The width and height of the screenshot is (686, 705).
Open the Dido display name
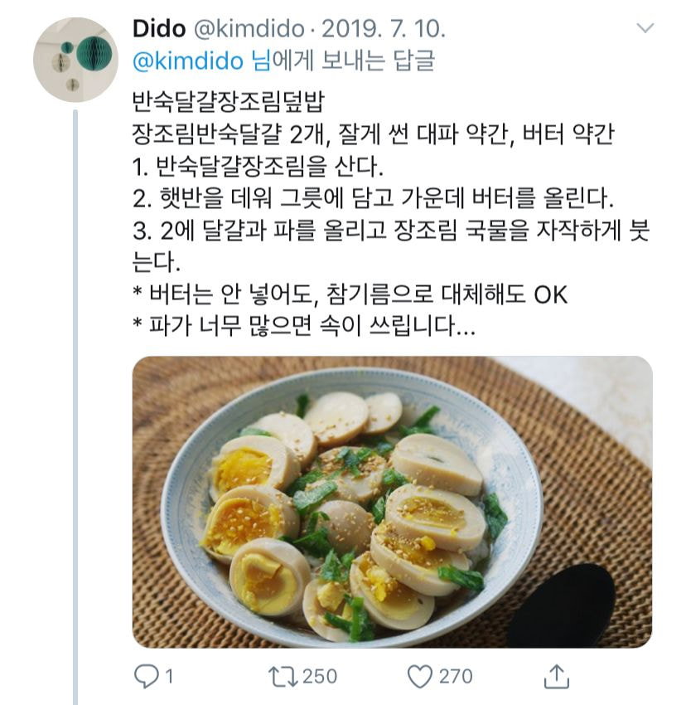[x=159, y=29]
